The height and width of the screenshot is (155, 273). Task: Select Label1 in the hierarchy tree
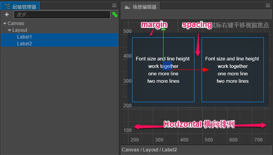(x=60, y=37)
